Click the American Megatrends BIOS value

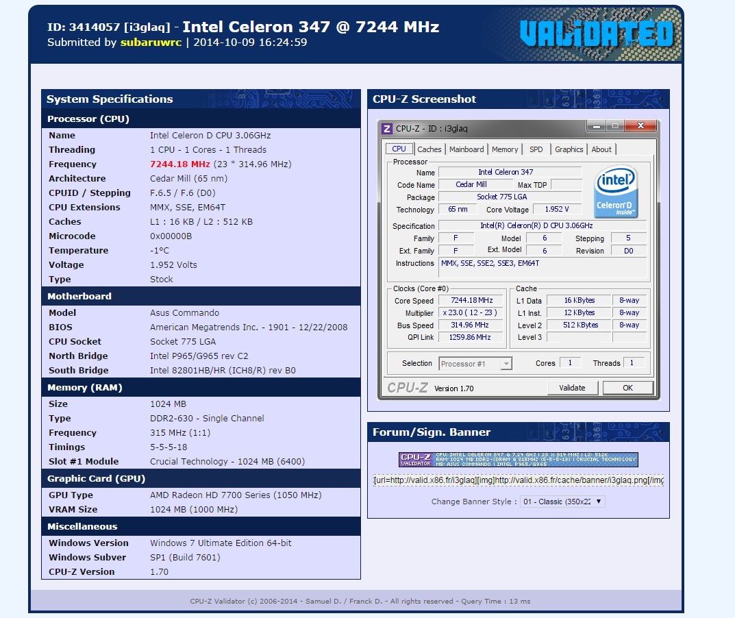(249, 327)
